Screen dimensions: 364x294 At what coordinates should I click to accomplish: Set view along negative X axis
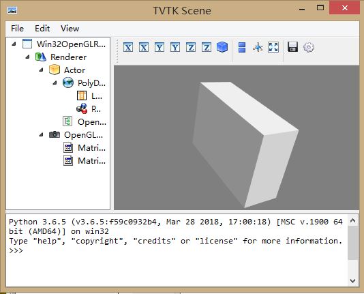click(x=144, y=47)
